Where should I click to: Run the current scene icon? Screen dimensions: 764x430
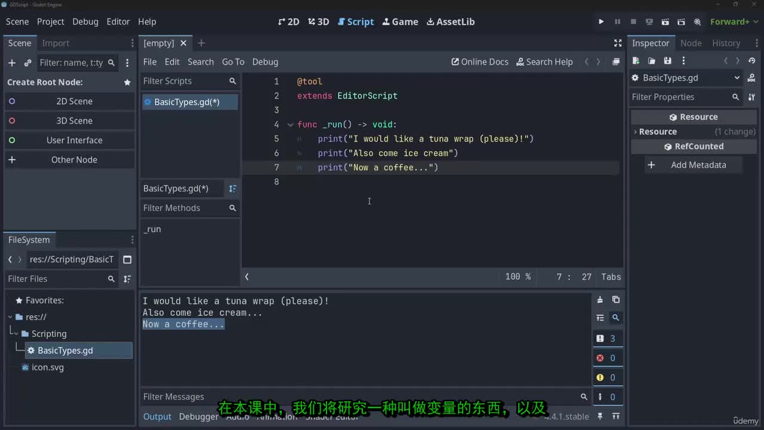coord(666,21)
